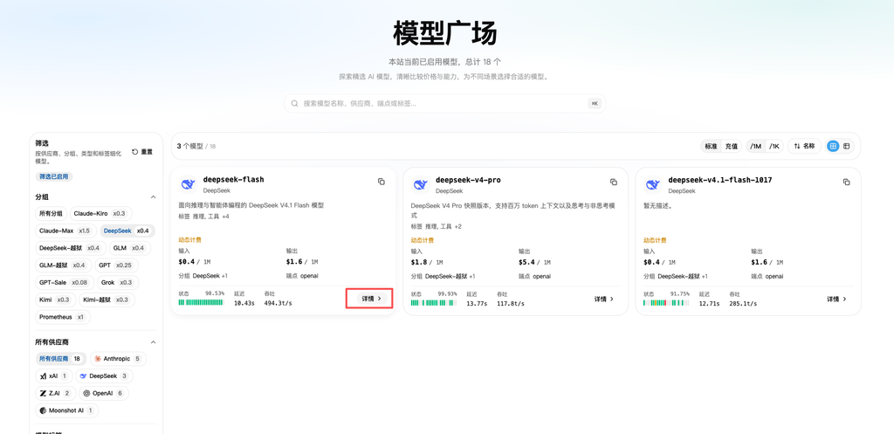The image size is (894, 434).
Task: Open 详情 for deepseek-v4-pro
Action: [x=604, y=299]
